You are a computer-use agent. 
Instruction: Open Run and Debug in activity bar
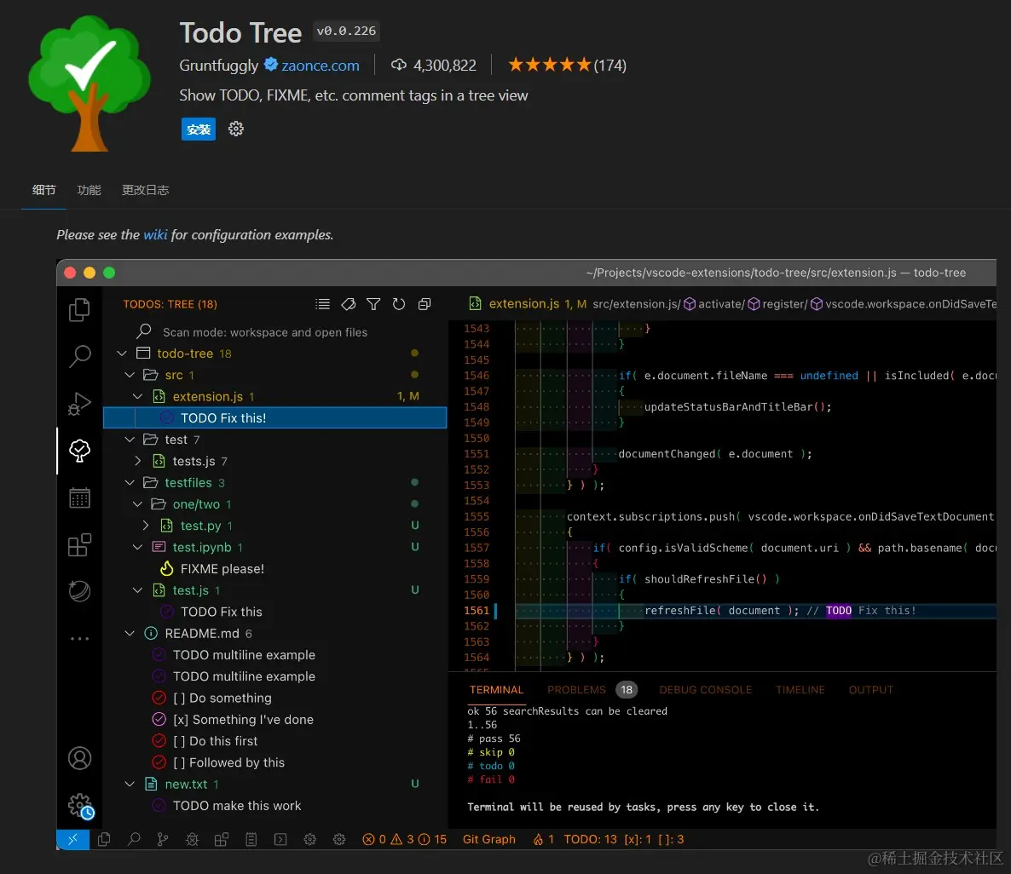79,404
